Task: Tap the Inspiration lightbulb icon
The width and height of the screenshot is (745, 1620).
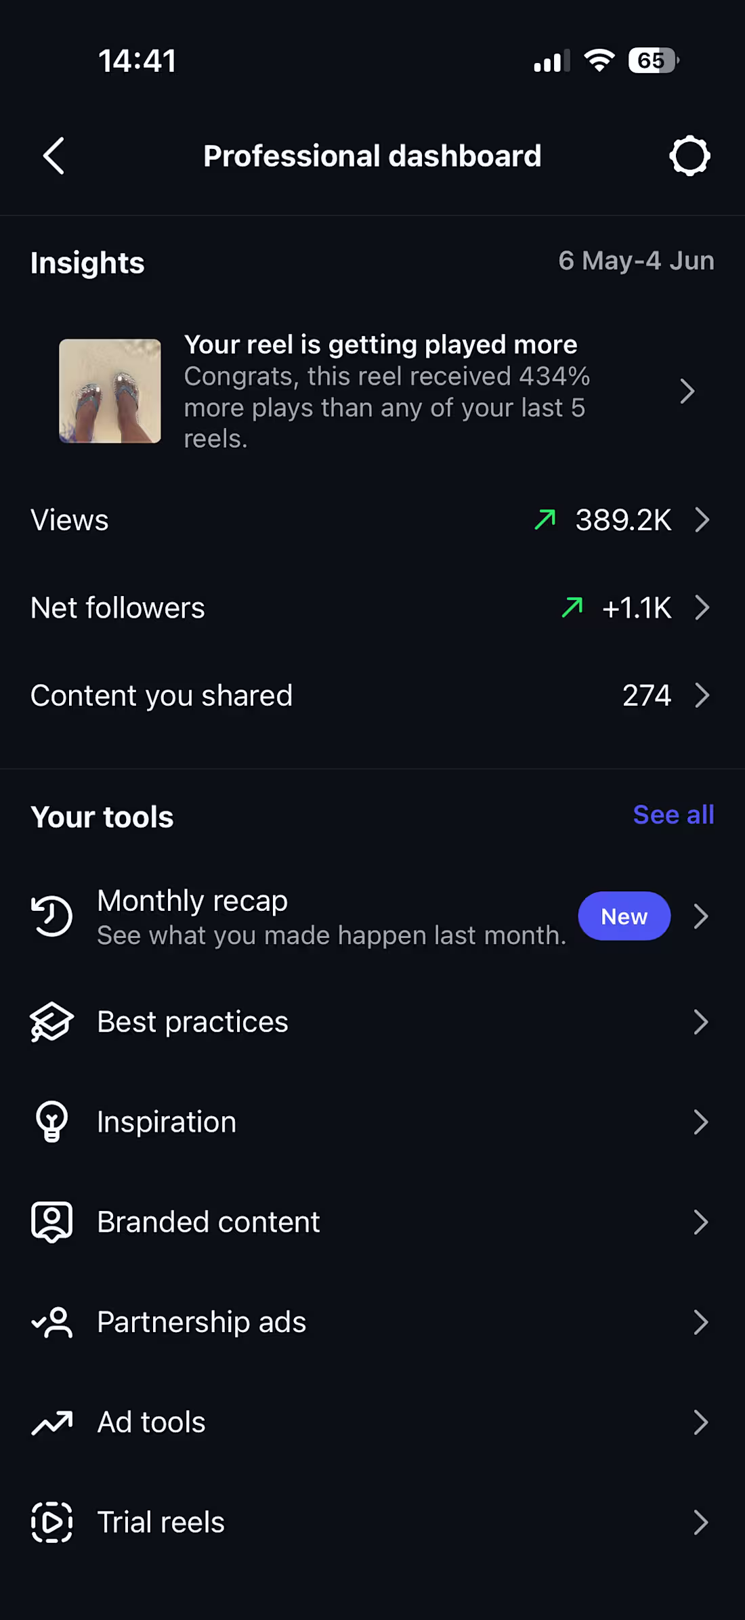Action: [x=51, y=1122]
